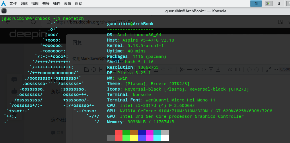
Task: Click the browser reload icon behind terminal
Action: click(x=33, y=22)
